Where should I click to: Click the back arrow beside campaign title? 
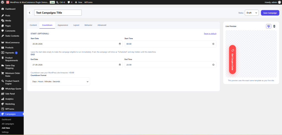pyautogui.click(x=29, y=13)
